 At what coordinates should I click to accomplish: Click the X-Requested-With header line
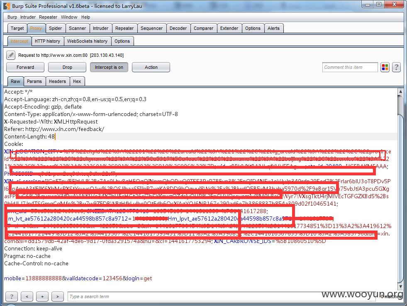pyautogui.click(x=51, y=121)
